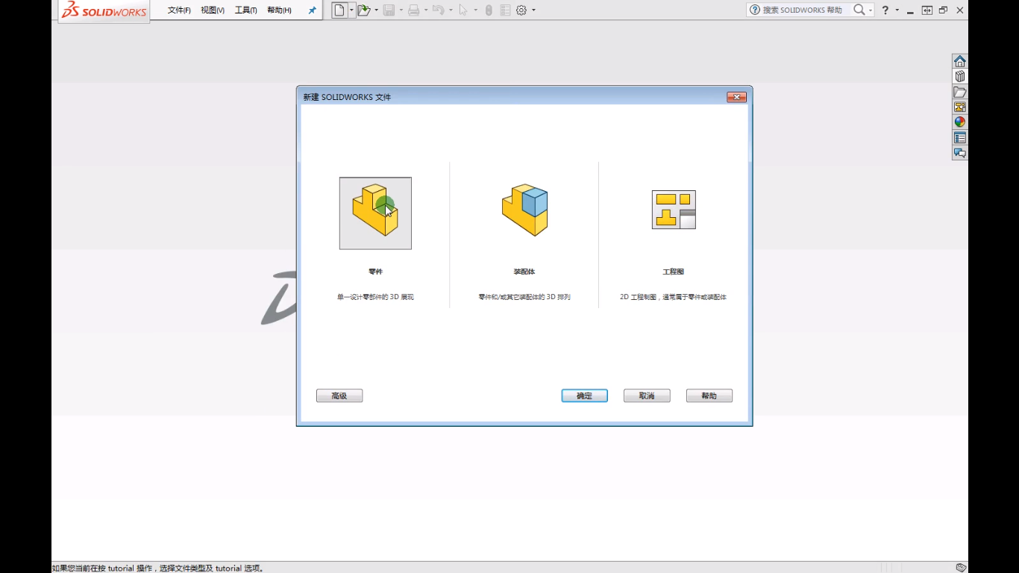This screenshot has height=573, width=1019.
Task: Open the 帮助(H) menu
Action: click(x=279, y=10)
